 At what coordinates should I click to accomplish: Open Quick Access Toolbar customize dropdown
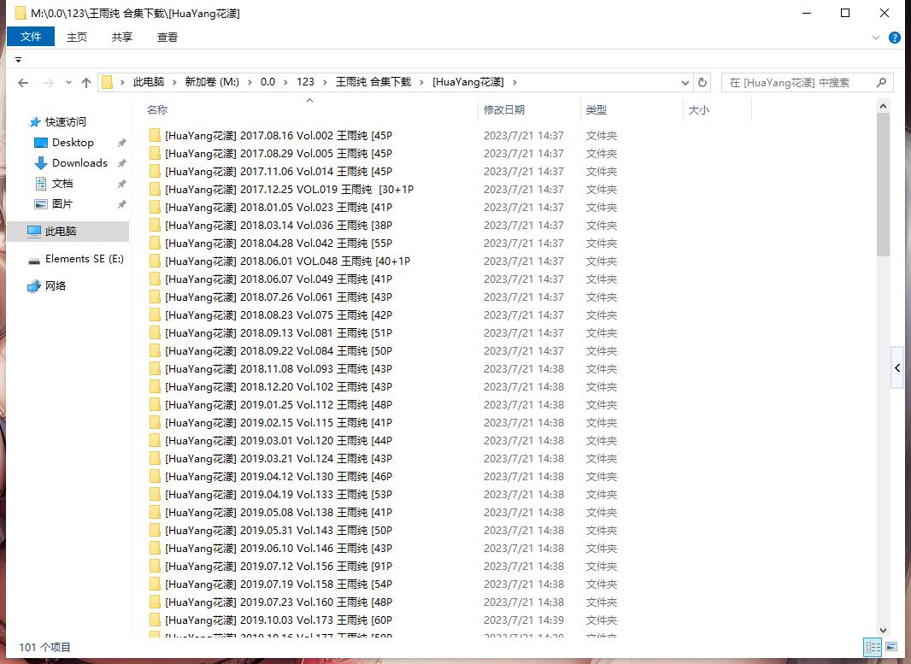pyautogui.click(x=19, y=60)
